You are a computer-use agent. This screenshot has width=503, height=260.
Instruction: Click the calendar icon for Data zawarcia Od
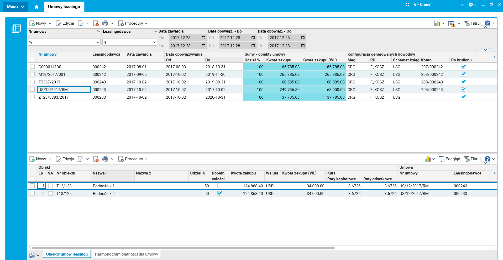[203, 38]
